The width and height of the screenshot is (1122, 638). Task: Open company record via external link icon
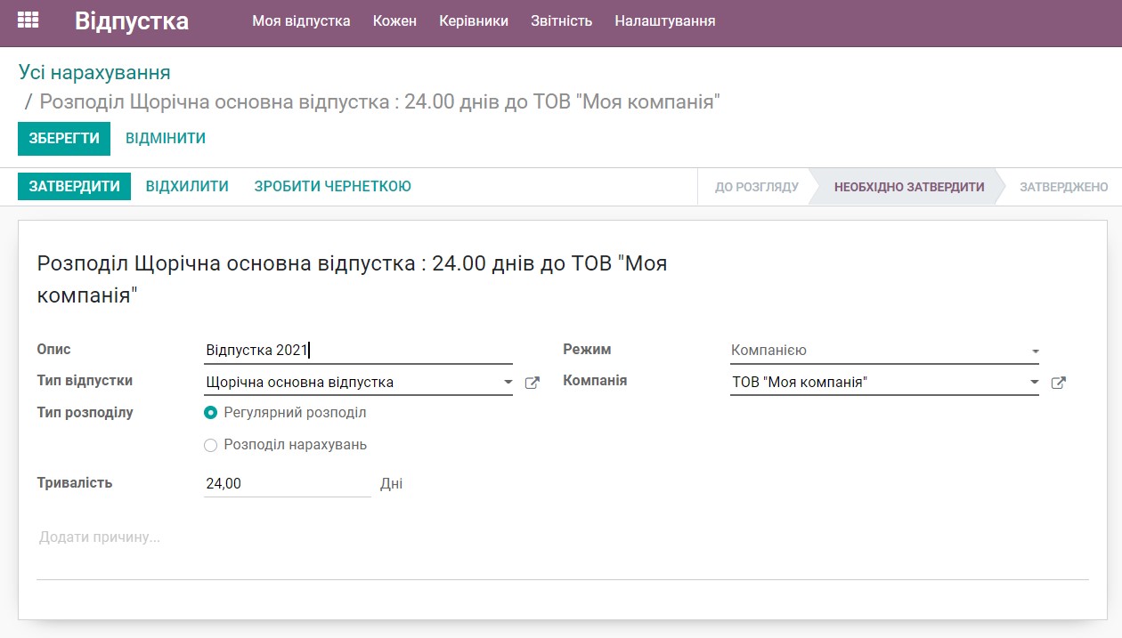click(1058, 382)
